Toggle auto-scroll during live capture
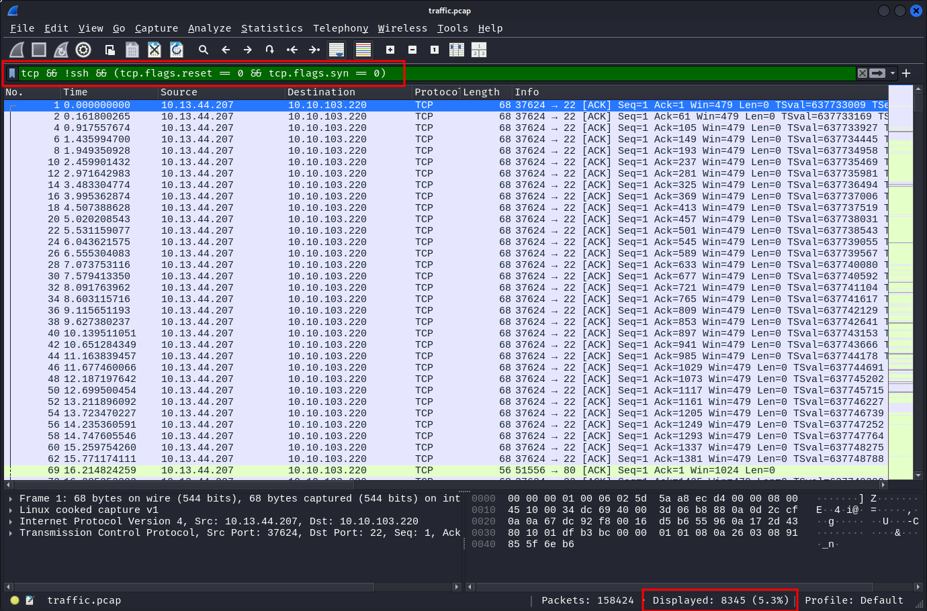 [x=337, y=50]
